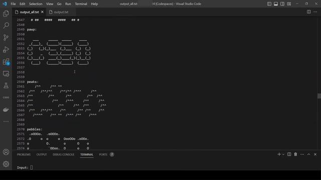This screenshot has height=180, width=321.
Task: Maximize the panel size chevron
Action: (309, 154)
